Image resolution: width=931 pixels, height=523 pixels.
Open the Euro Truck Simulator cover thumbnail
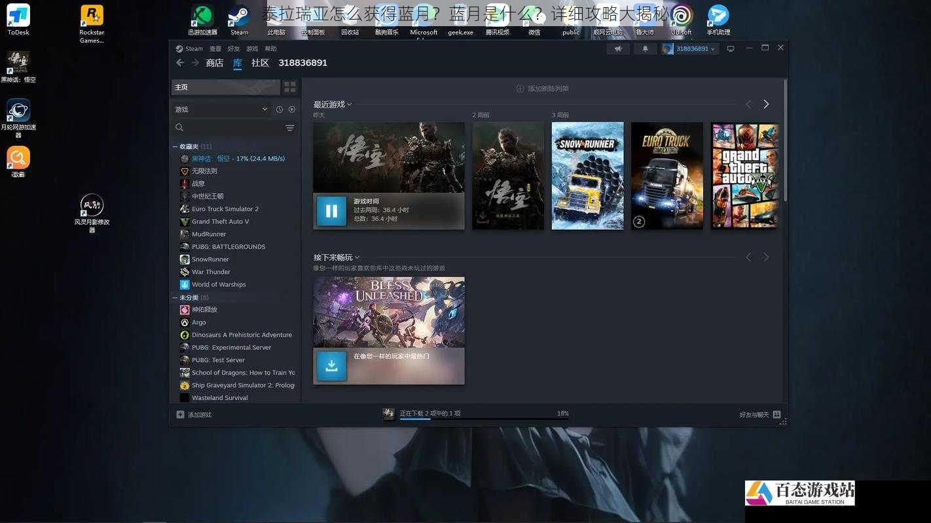666,176
